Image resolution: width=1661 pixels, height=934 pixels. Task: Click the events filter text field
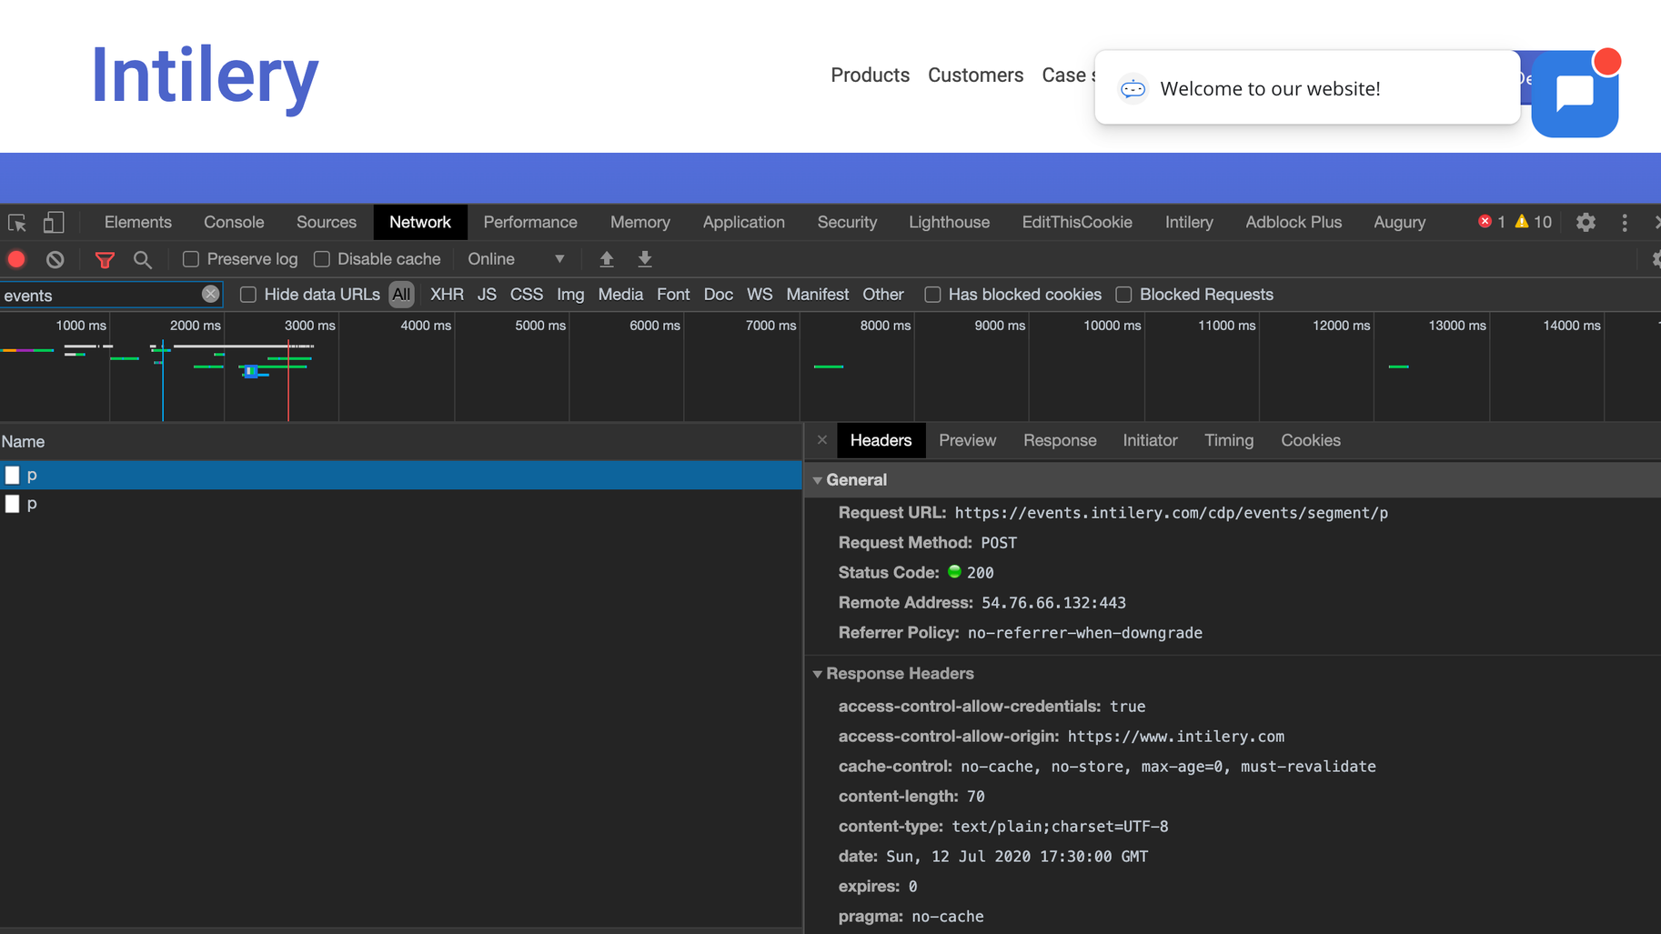tap(100, 296)
